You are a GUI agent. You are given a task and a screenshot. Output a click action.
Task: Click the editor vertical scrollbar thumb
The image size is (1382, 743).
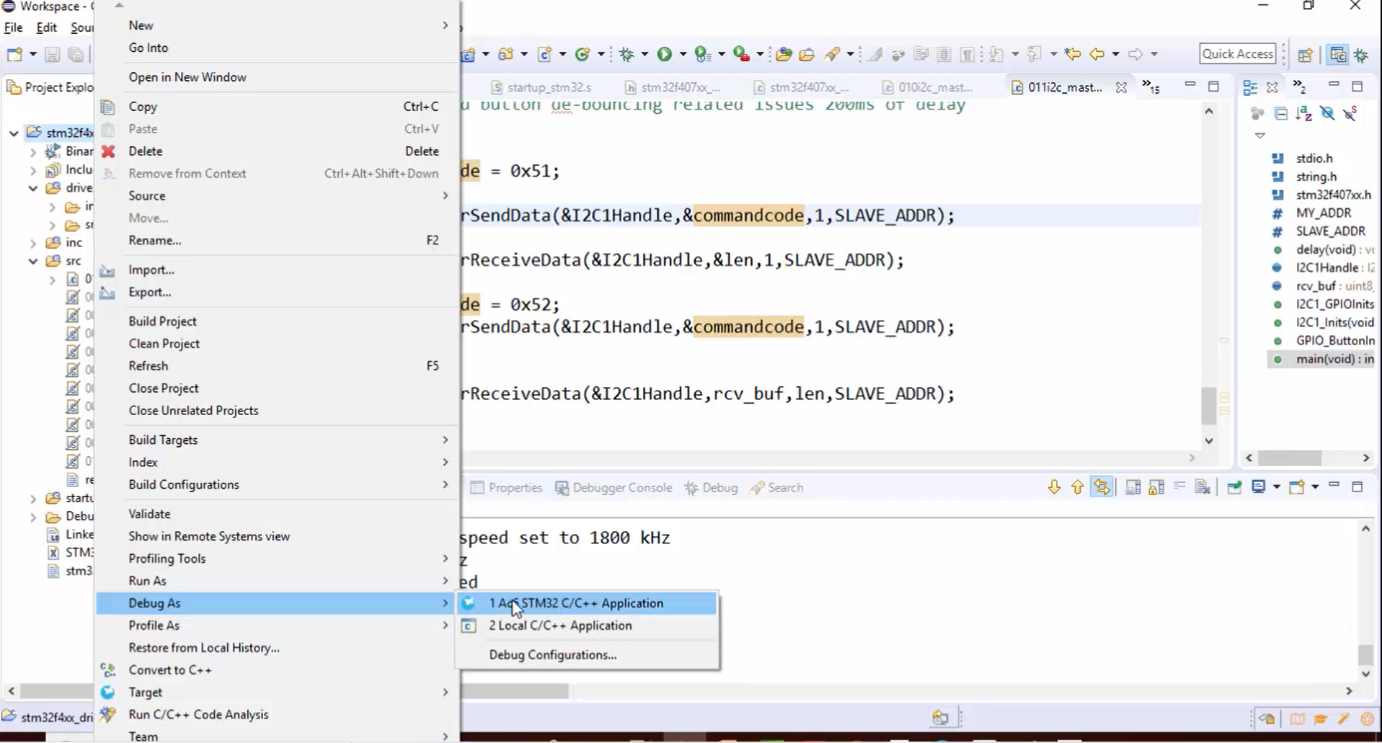[1209, 406]
